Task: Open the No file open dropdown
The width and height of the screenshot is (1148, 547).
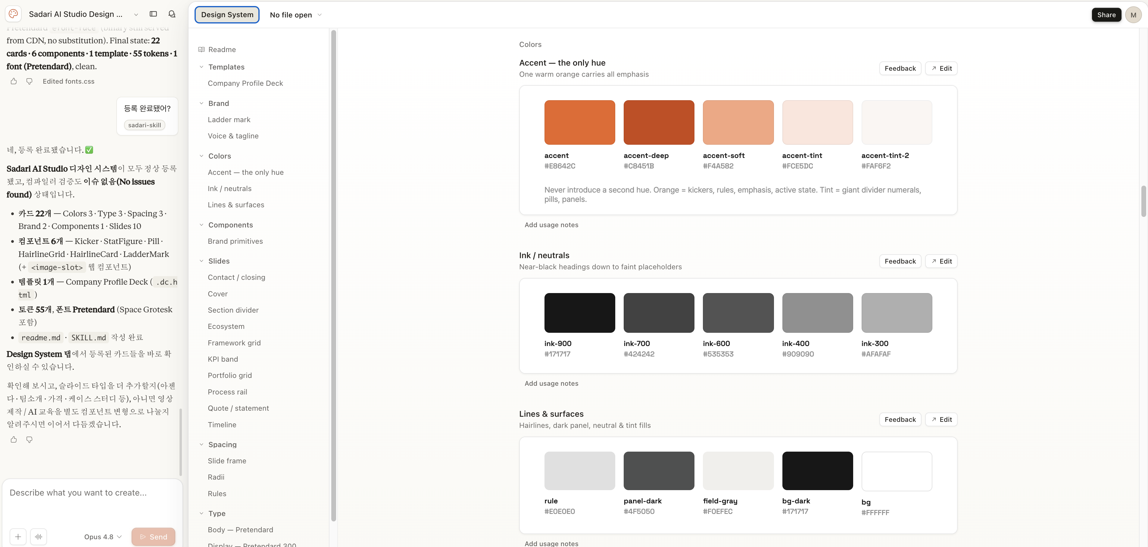Action: [x=296, y=15]
